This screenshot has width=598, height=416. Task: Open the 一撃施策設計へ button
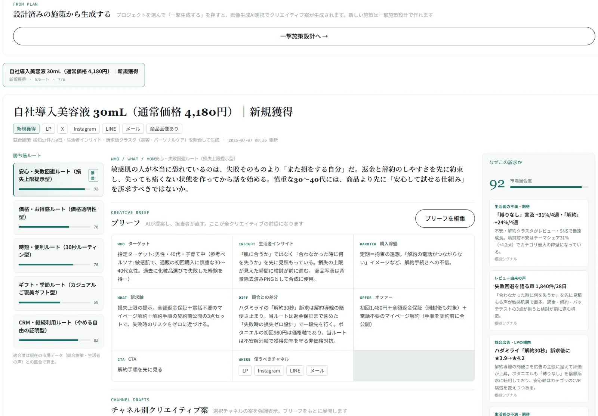point(304,36)
